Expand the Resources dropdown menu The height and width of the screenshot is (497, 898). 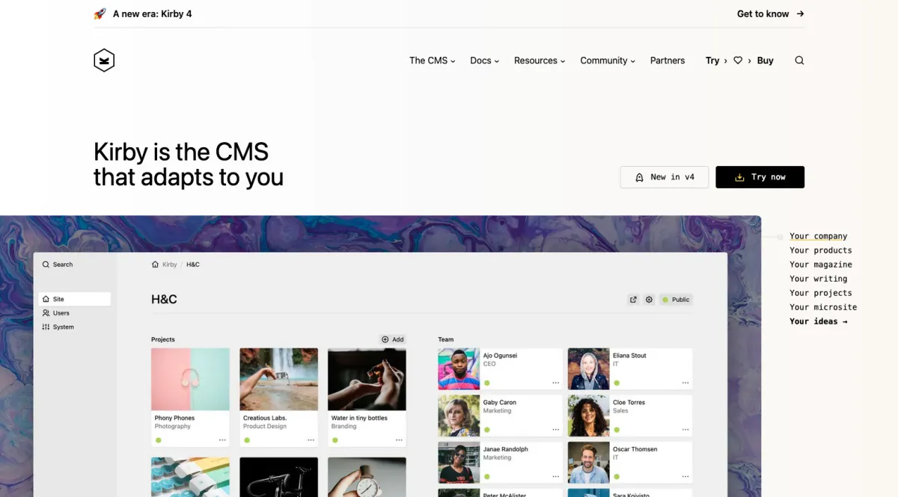point(540,61)
